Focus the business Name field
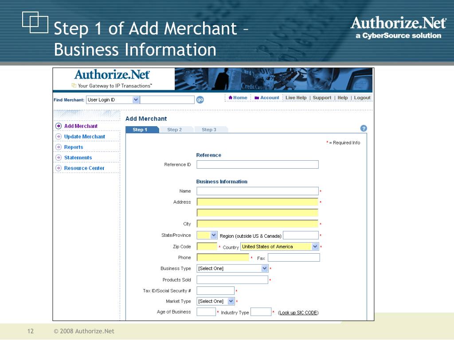This screenshot has height=340, width=454. [258, 191]
